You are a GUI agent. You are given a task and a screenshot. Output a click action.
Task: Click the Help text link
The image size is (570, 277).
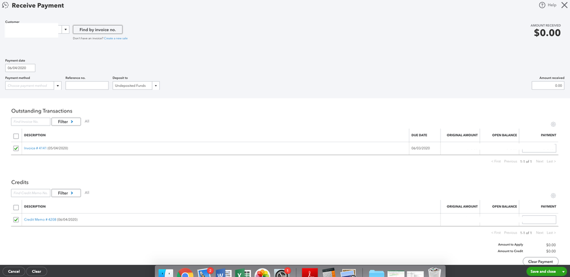coord(552,5)
